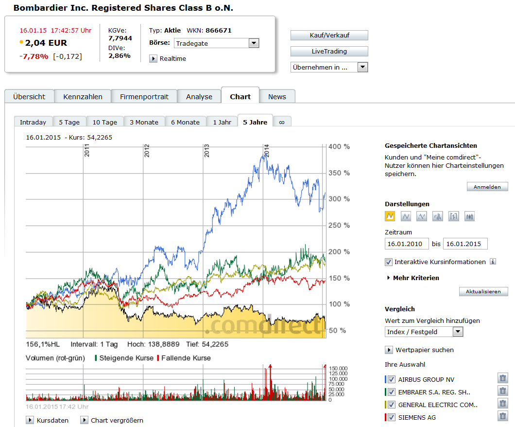Select the OHLC chart display icon
This screenshot has height=427, width=515.
pos(454,216)
